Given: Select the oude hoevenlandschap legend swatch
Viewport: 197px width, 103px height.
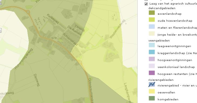Looking at the screenshot, I should [152, 20].
